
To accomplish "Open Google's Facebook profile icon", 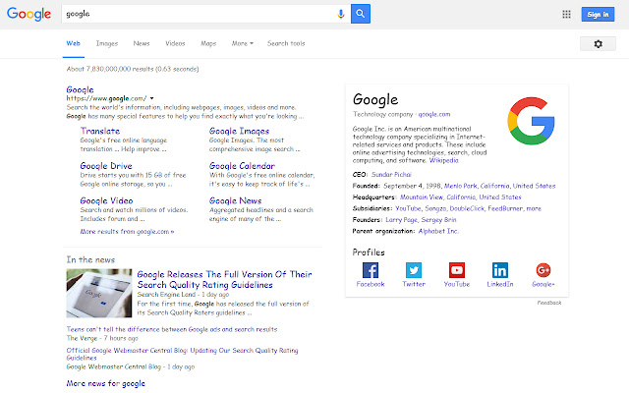I will pyautogui.click(x=371, y=270).
